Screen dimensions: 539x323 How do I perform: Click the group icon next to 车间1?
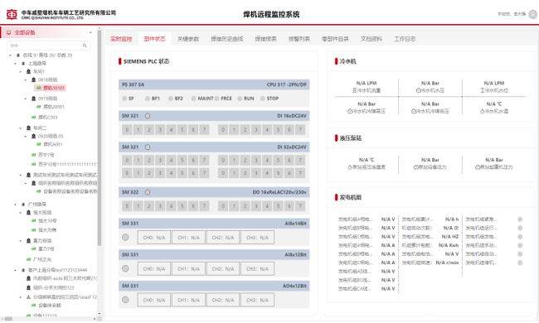(28, 71)
